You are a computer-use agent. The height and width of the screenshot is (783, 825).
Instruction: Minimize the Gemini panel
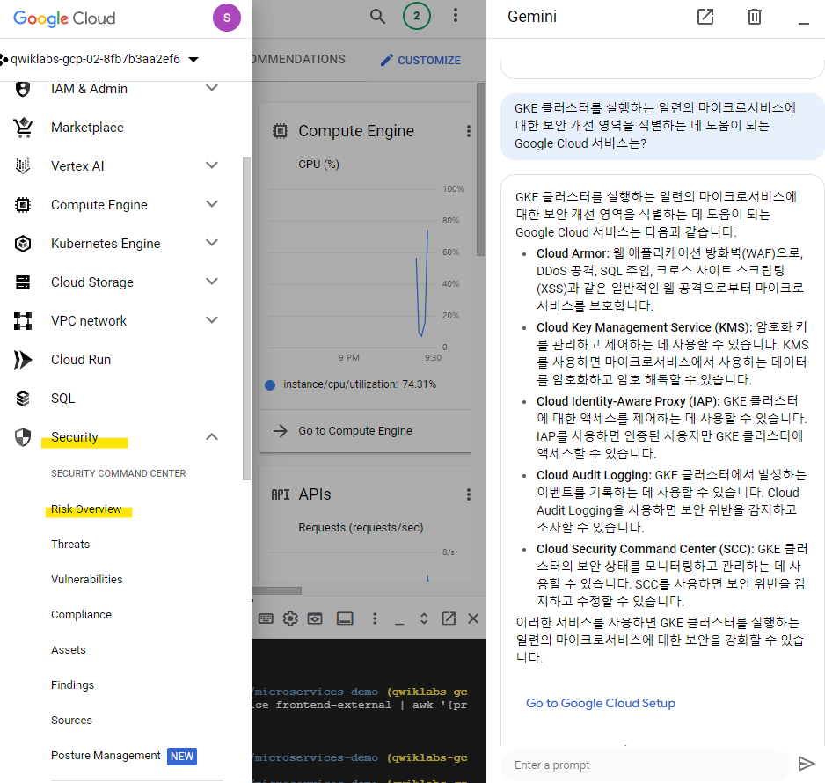803,23
